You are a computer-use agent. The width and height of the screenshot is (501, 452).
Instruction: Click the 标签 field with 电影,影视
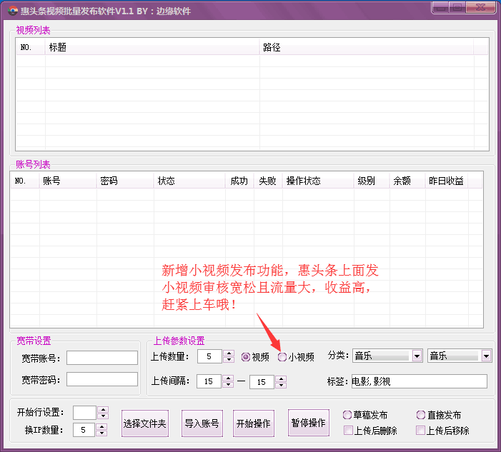click(420, 381)
